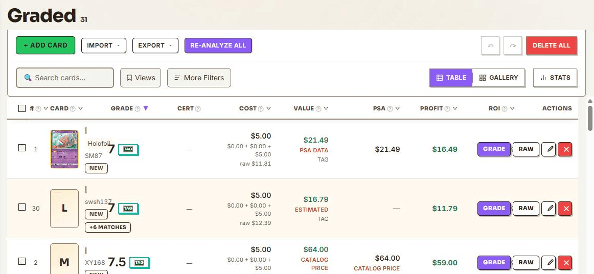
Task: Click GRADE button on swsh137 row
Action: pos(494,208)
